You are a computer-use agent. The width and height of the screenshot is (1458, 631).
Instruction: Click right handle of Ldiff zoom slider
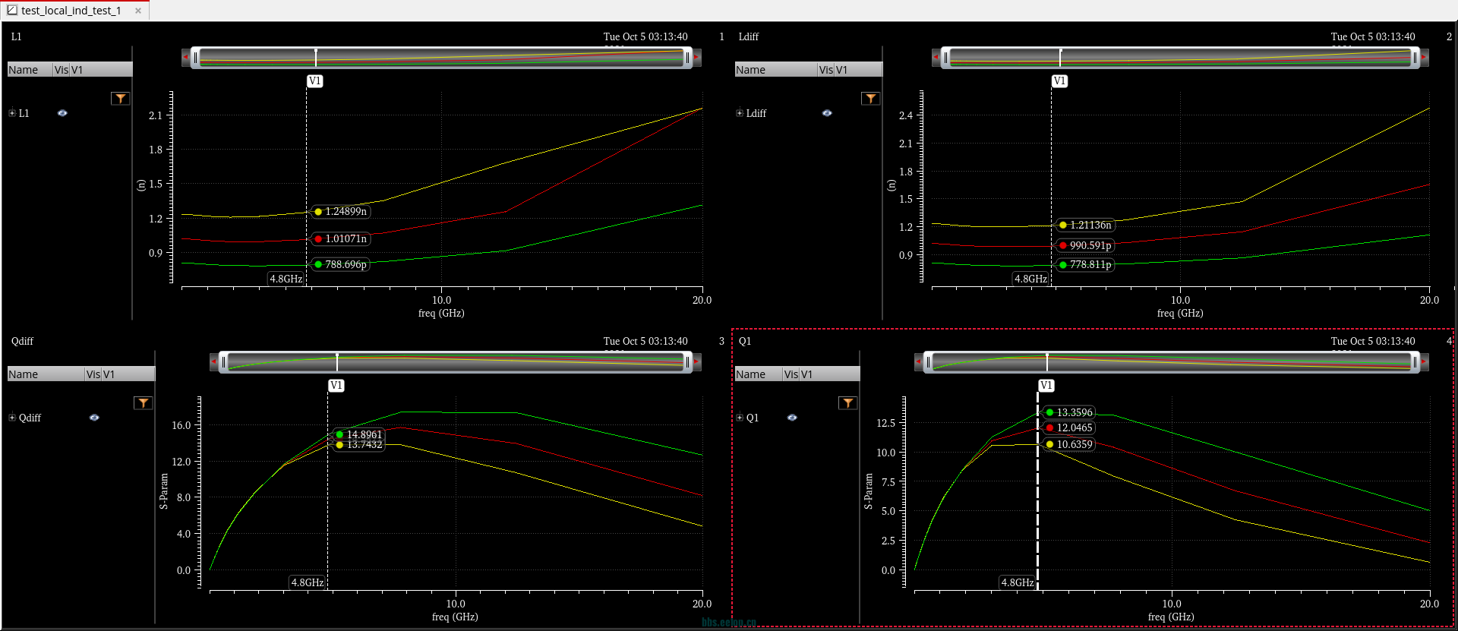tap(1415, 58)
